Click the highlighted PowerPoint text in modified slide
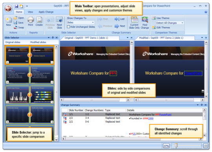 point(193,73)
